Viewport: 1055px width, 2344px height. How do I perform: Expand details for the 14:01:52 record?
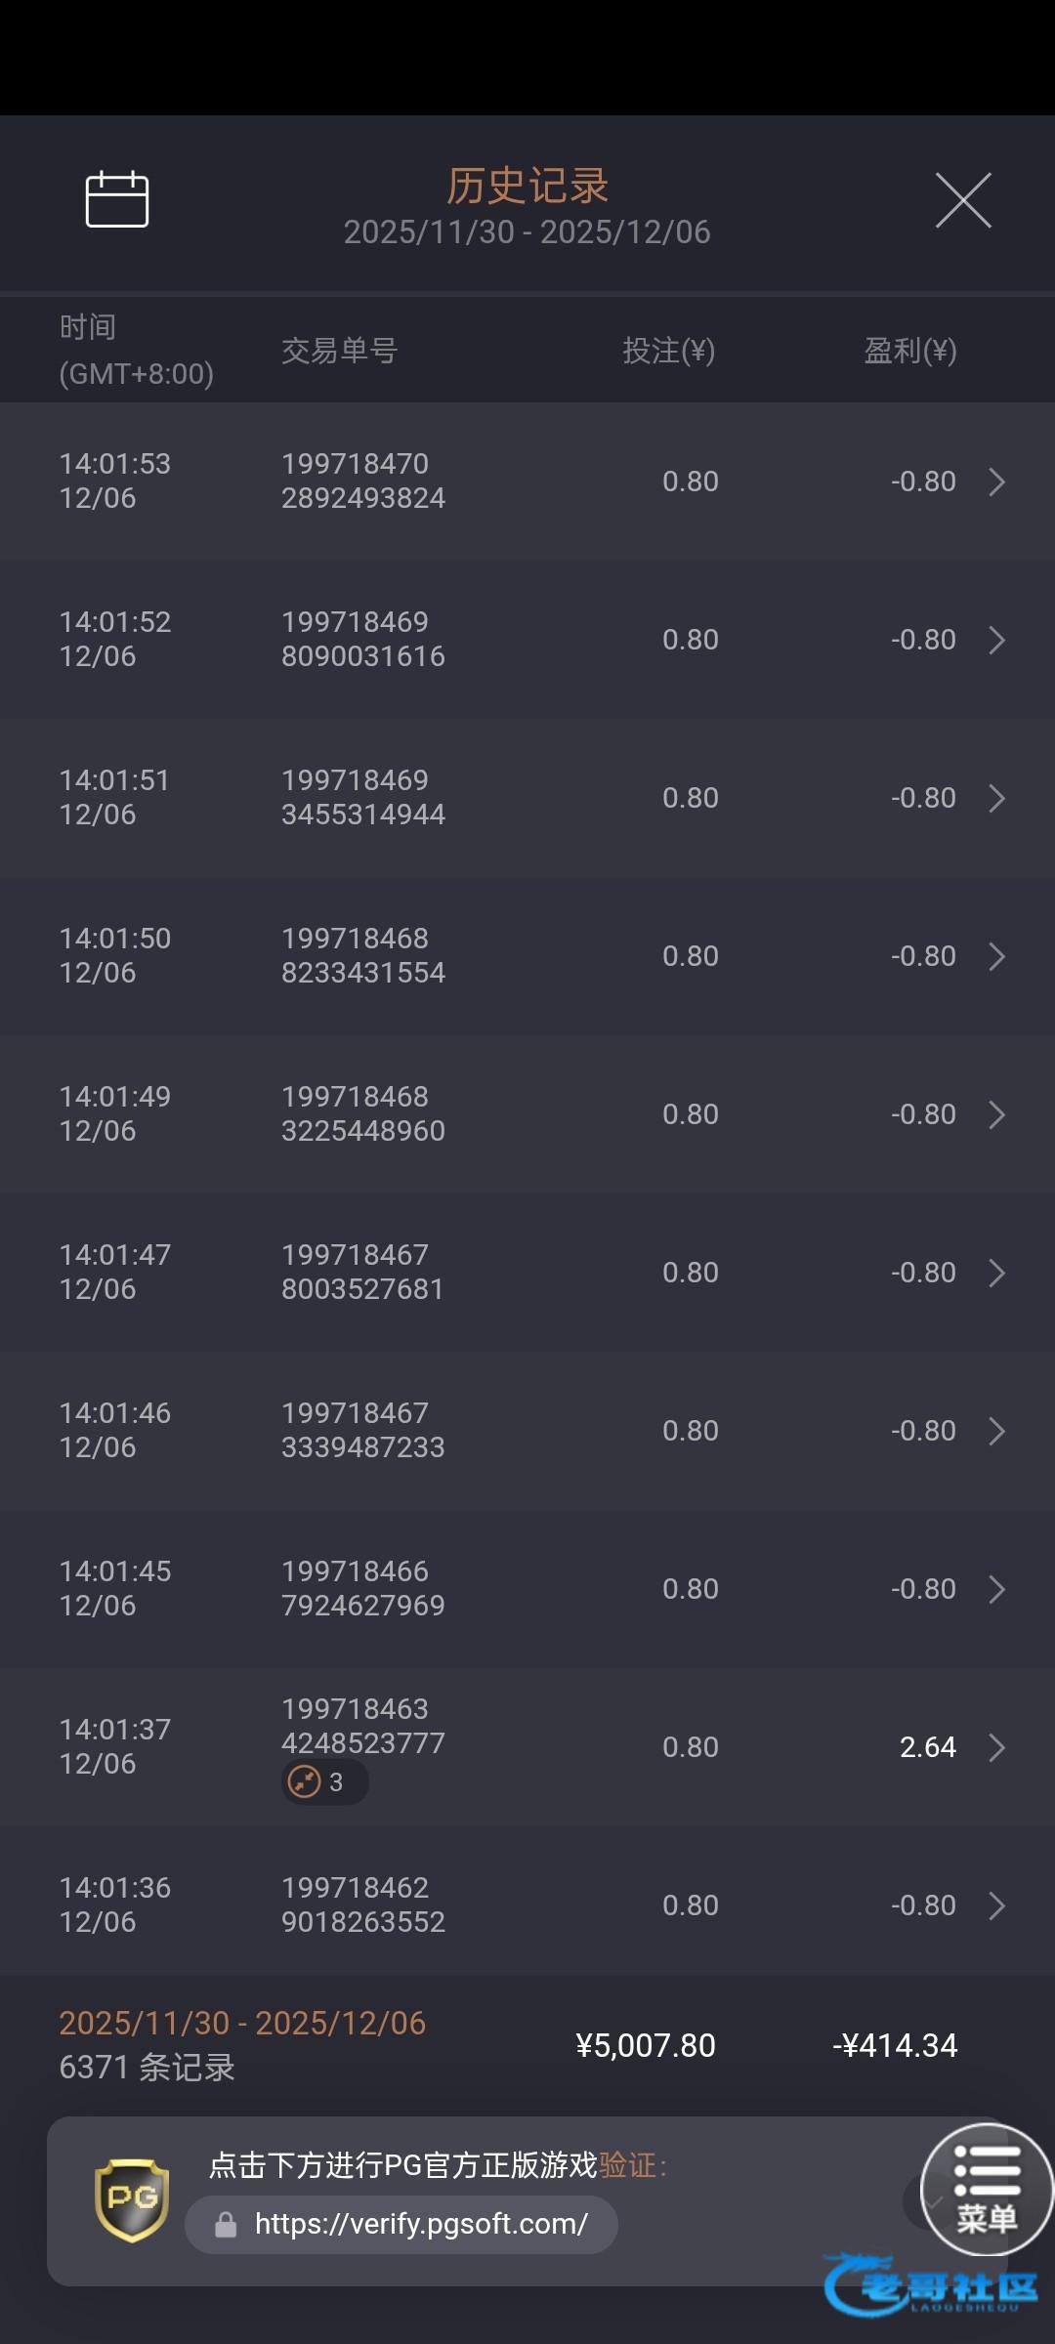pos(996,640)
